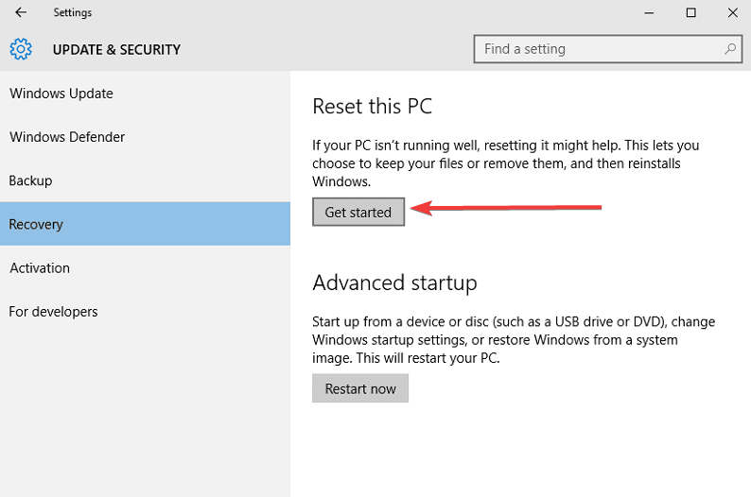Screen dimensions: 751x497
Task: Maximize the Settings window
Action: pos(690,13)
